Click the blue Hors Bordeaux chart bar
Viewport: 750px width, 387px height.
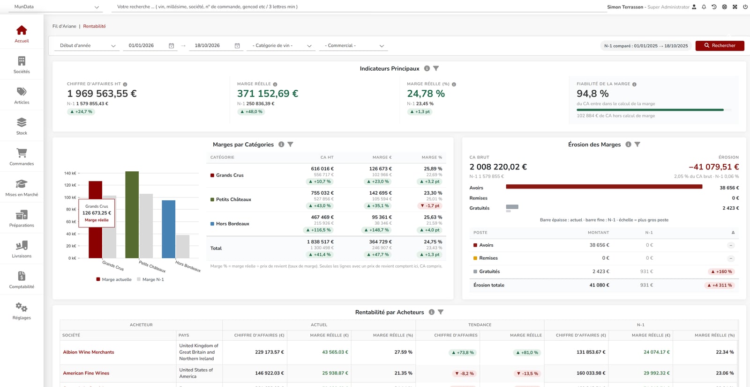point(168,229)
